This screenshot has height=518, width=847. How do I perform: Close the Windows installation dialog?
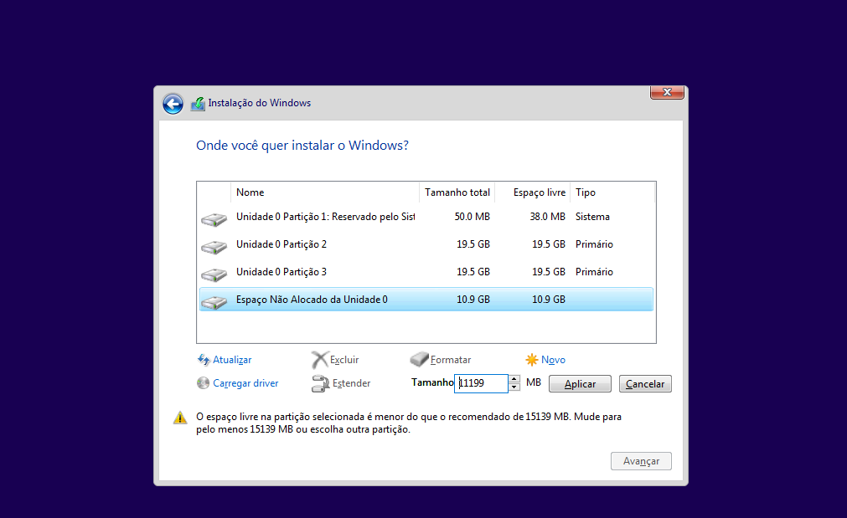point(667,92)
